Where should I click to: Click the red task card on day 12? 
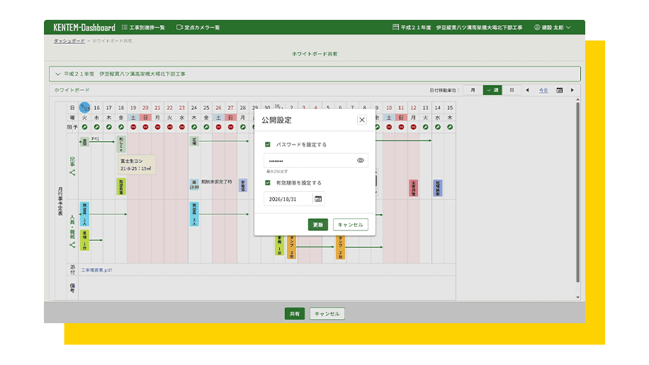point(413,188)
